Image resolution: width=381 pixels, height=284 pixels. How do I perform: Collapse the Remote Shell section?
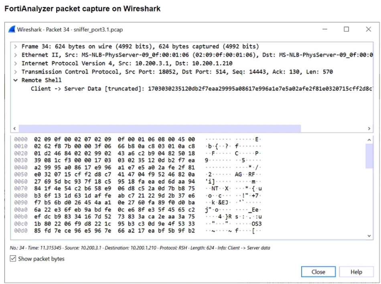[15, 80]
